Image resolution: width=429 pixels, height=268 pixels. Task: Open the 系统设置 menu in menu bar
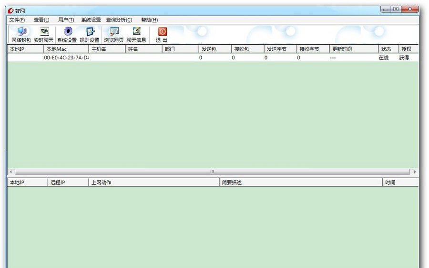click(x=91, y=20)
